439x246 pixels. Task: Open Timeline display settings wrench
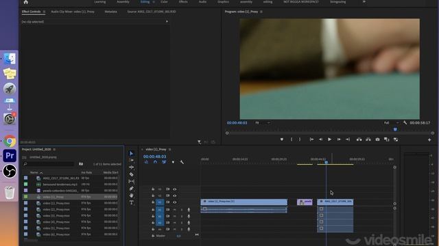point(182,162)
